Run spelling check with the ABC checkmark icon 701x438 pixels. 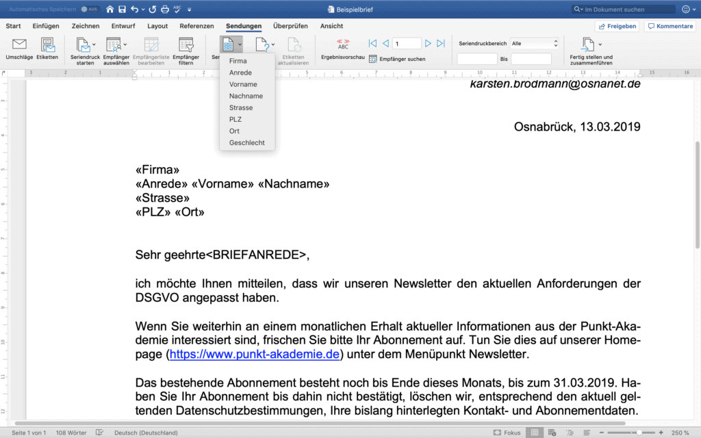(177, 9)
